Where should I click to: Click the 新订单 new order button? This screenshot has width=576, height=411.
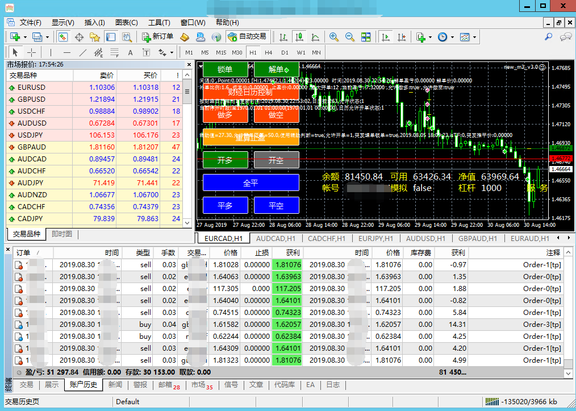point(157,37)
